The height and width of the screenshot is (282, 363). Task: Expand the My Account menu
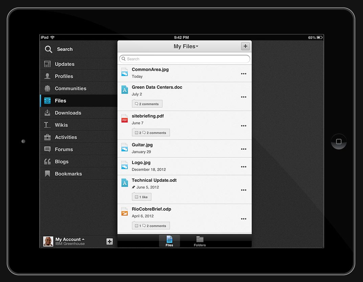(x=70, y=239)
